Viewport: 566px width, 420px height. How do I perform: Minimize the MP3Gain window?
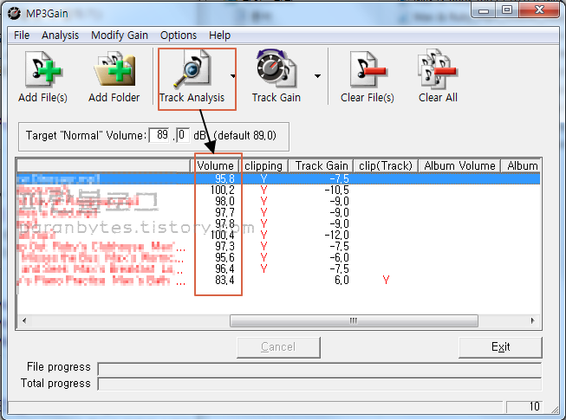tap(484, 10)
